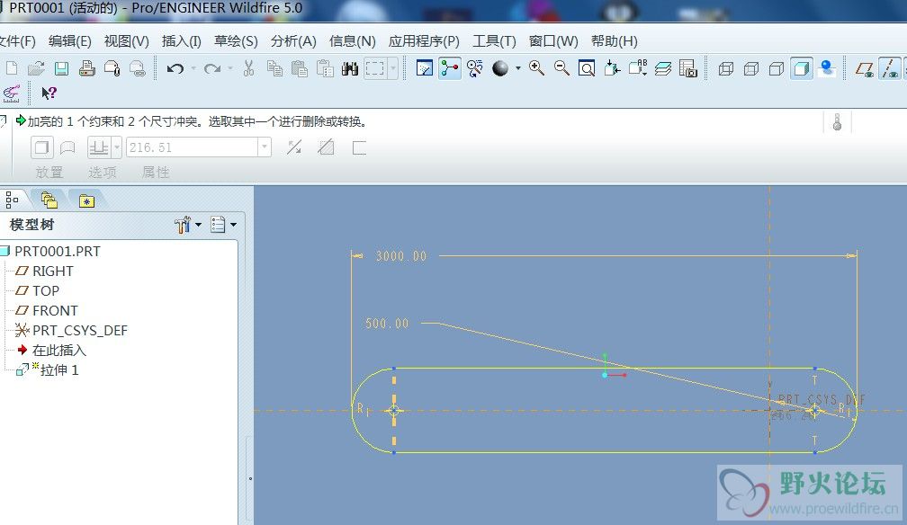
Task: Switch to the favorites tab
Action: 86,200
